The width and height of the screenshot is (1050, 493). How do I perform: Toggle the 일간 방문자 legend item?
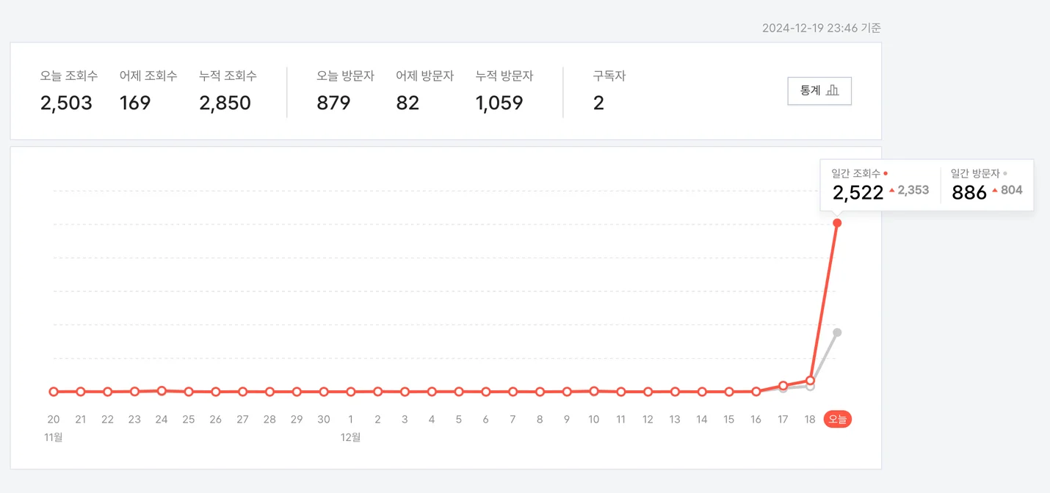coord(980,174)
